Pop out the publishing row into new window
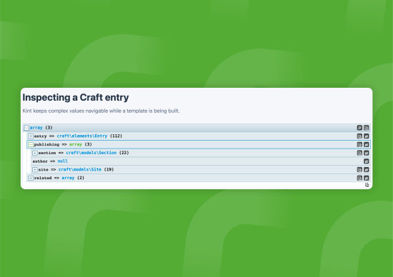Viewport: 393px width, 277px height. 359,144
